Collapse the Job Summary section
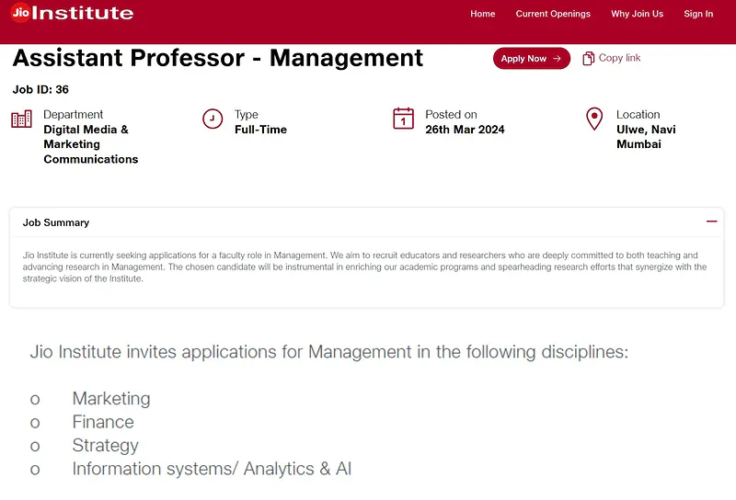 point(711,222)
